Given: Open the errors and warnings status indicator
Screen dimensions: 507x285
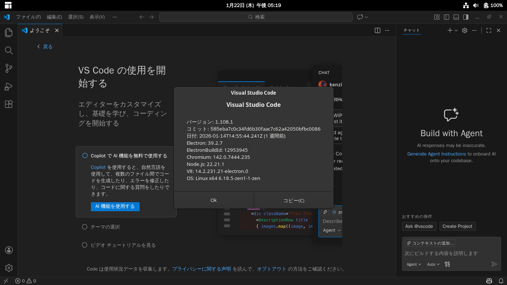Looking at the screenshot, I should 26,281.
